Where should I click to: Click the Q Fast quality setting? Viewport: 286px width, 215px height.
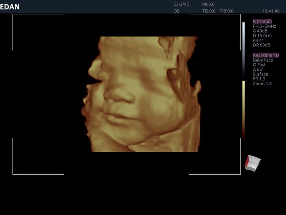point(260,65)
